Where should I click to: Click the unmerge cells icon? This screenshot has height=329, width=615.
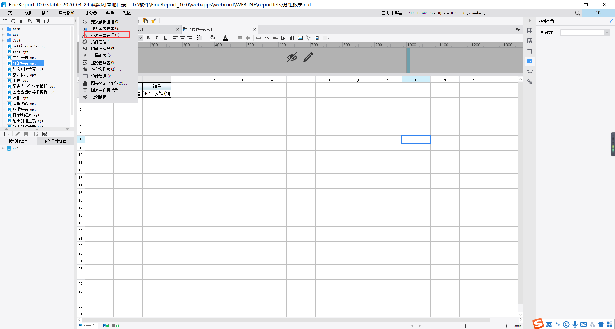tap(248, 38)
